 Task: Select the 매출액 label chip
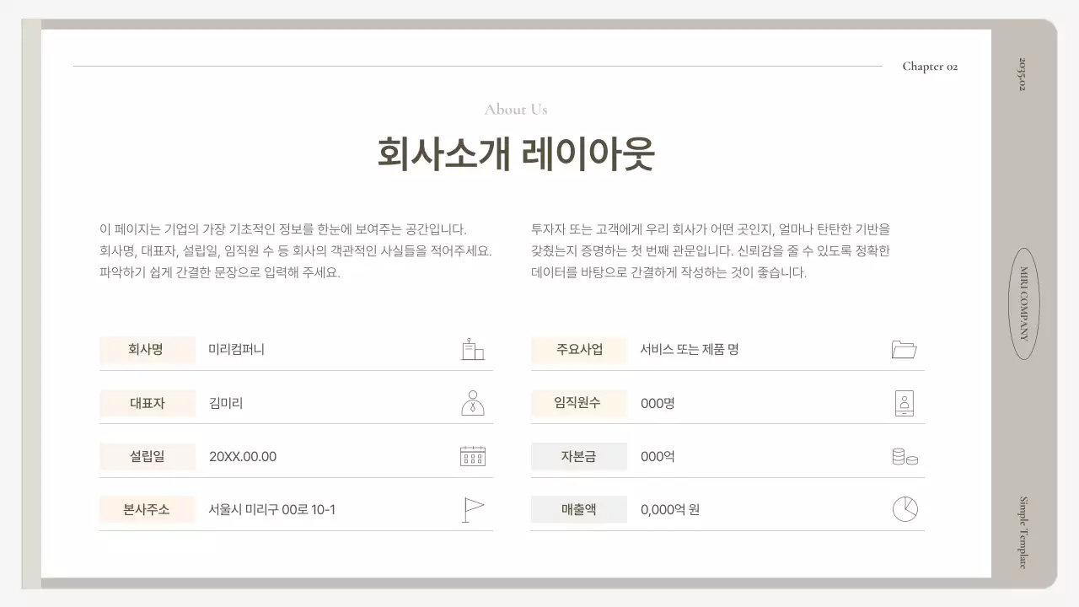pyautogui.click(x=579, y=509)
